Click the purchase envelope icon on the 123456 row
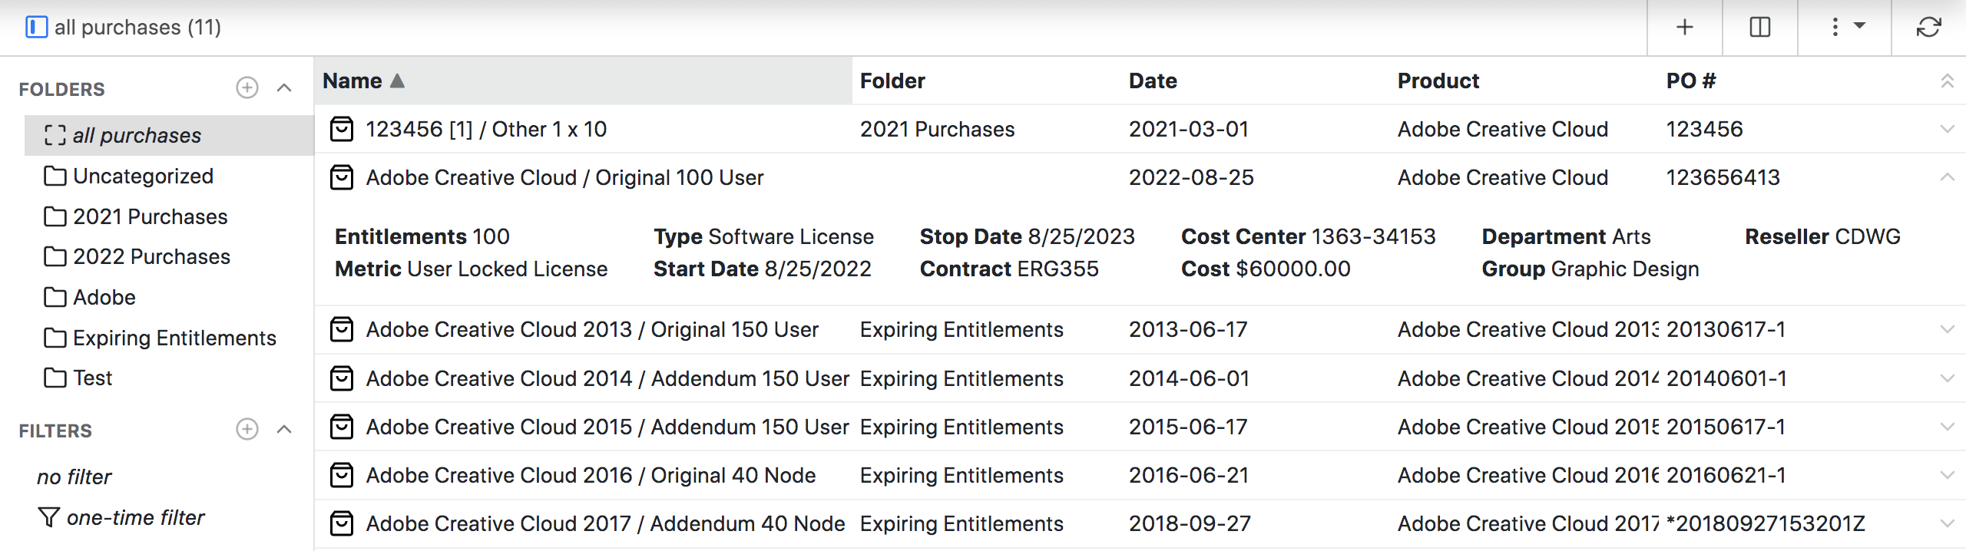The width and height of the screenshot is (1966, 551). (343, 129)
